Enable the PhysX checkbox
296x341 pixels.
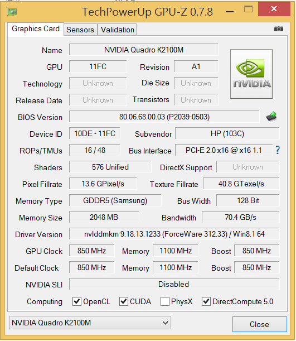click(165, 301)
